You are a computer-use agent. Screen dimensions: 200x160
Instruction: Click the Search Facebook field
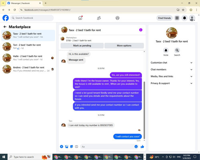(32, 18)
